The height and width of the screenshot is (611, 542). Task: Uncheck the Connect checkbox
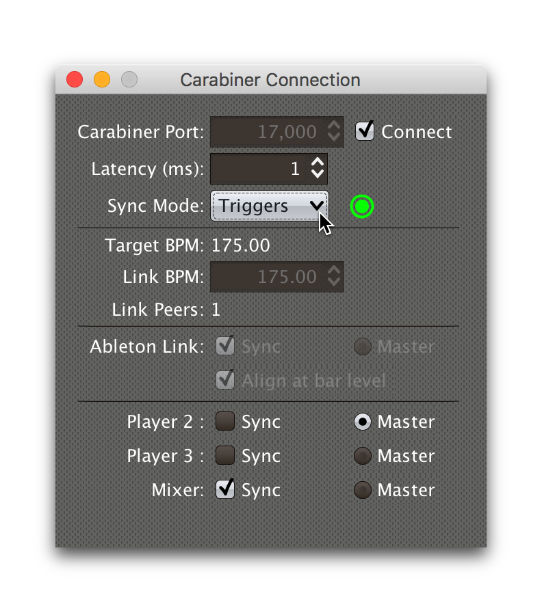pyautogui.click(x=364, y=131)
